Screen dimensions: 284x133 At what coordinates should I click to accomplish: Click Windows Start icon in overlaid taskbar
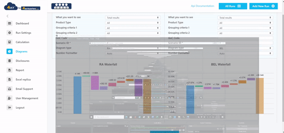click(x=91, y=117)
